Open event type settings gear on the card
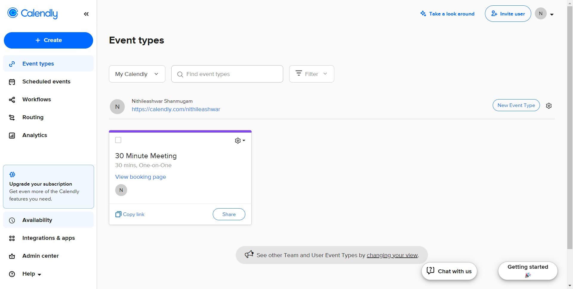Screen dimensions: 573x289 coord(238,140)
